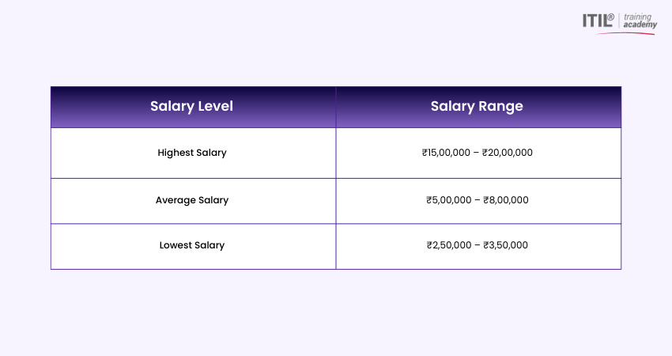Click the Lowest Salary cell
672x356 pixels.
pyautogui.click(x=193, y=247)
